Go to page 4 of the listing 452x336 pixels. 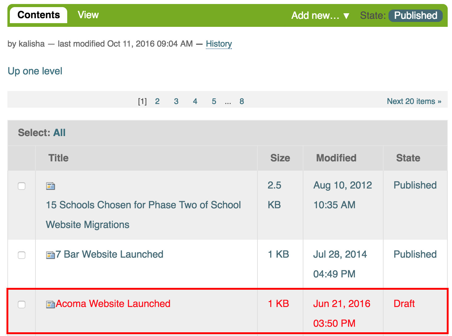(x=195, y=101)
